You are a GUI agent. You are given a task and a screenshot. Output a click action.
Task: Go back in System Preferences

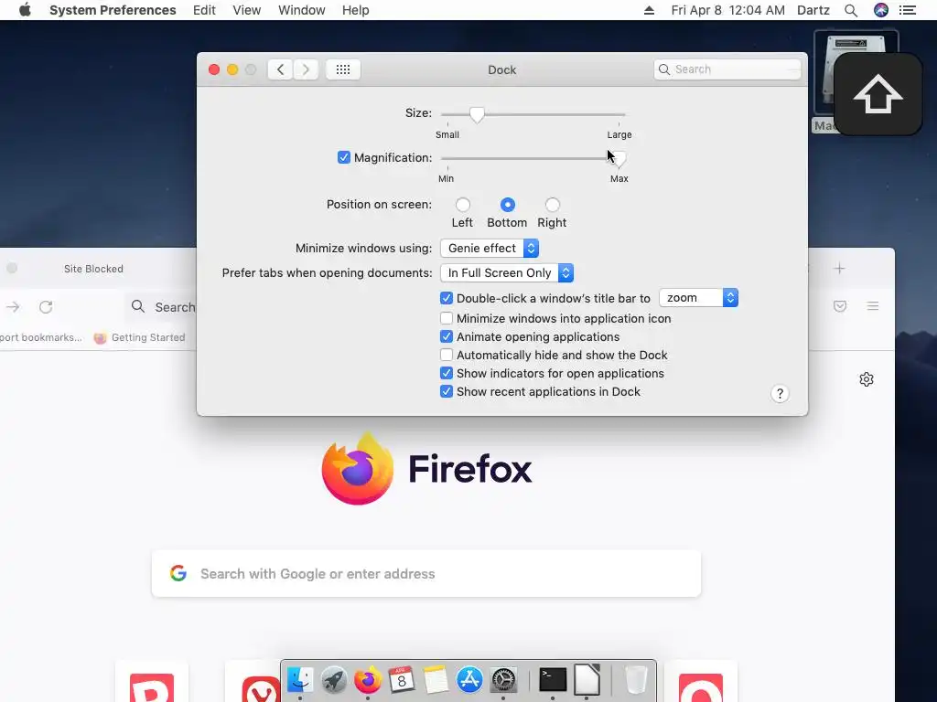(280, 69)
